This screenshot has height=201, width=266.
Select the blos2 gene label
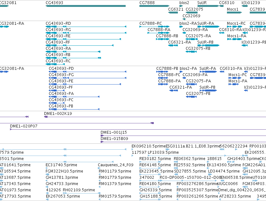(184, 3)
